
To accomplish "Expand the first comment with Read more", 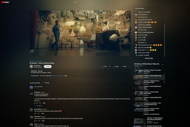I will 37,101.
